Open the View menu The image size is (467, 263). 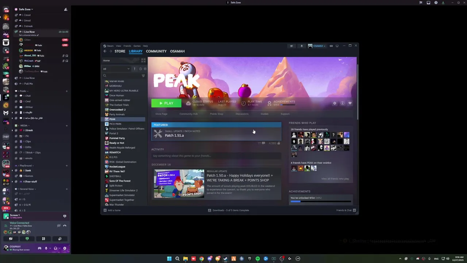coord(119,46)
